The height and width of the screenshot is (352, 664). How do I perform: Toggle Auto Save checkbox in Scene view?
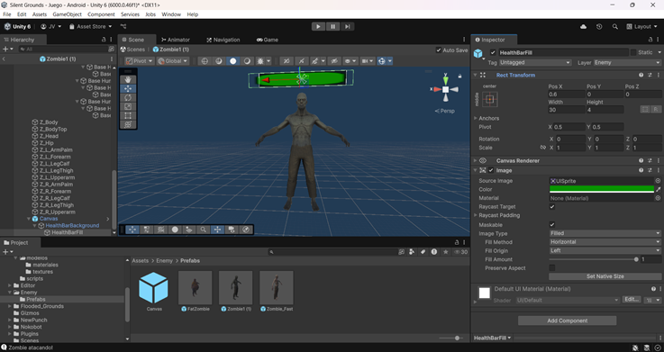tap(438, 50)
